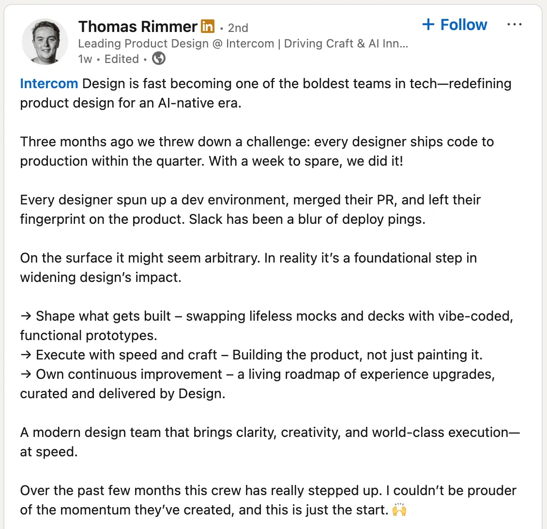
Task: Open Thomas Rimmer's profile photo
Action: 45,42
